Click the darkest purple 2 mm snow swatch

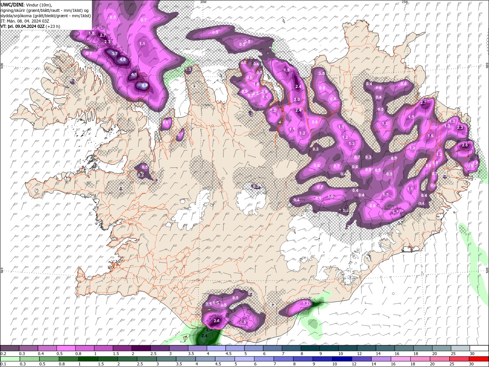[x=141, y=348]
